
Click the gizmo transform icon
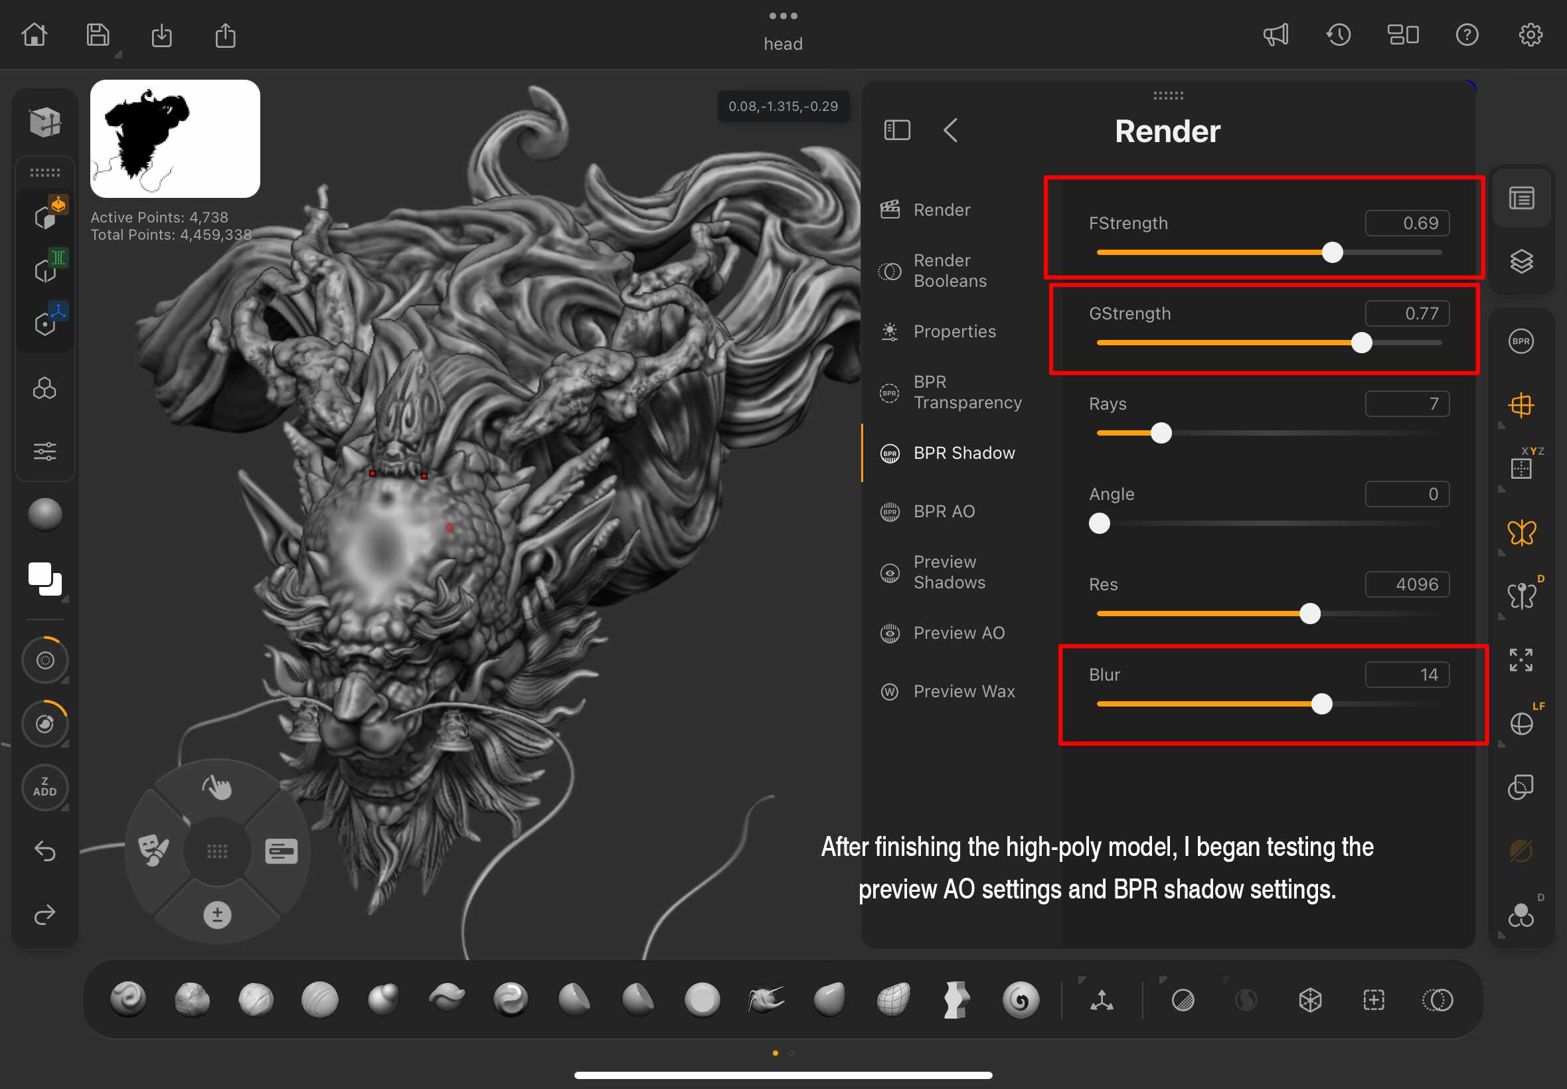(x=1102, y=1000)
